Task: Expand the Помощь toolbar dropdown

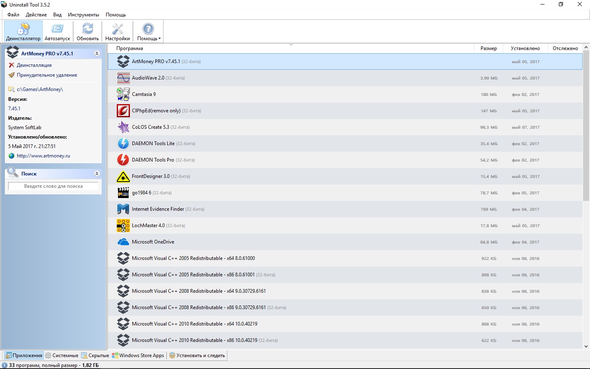Action: (148, 32)
